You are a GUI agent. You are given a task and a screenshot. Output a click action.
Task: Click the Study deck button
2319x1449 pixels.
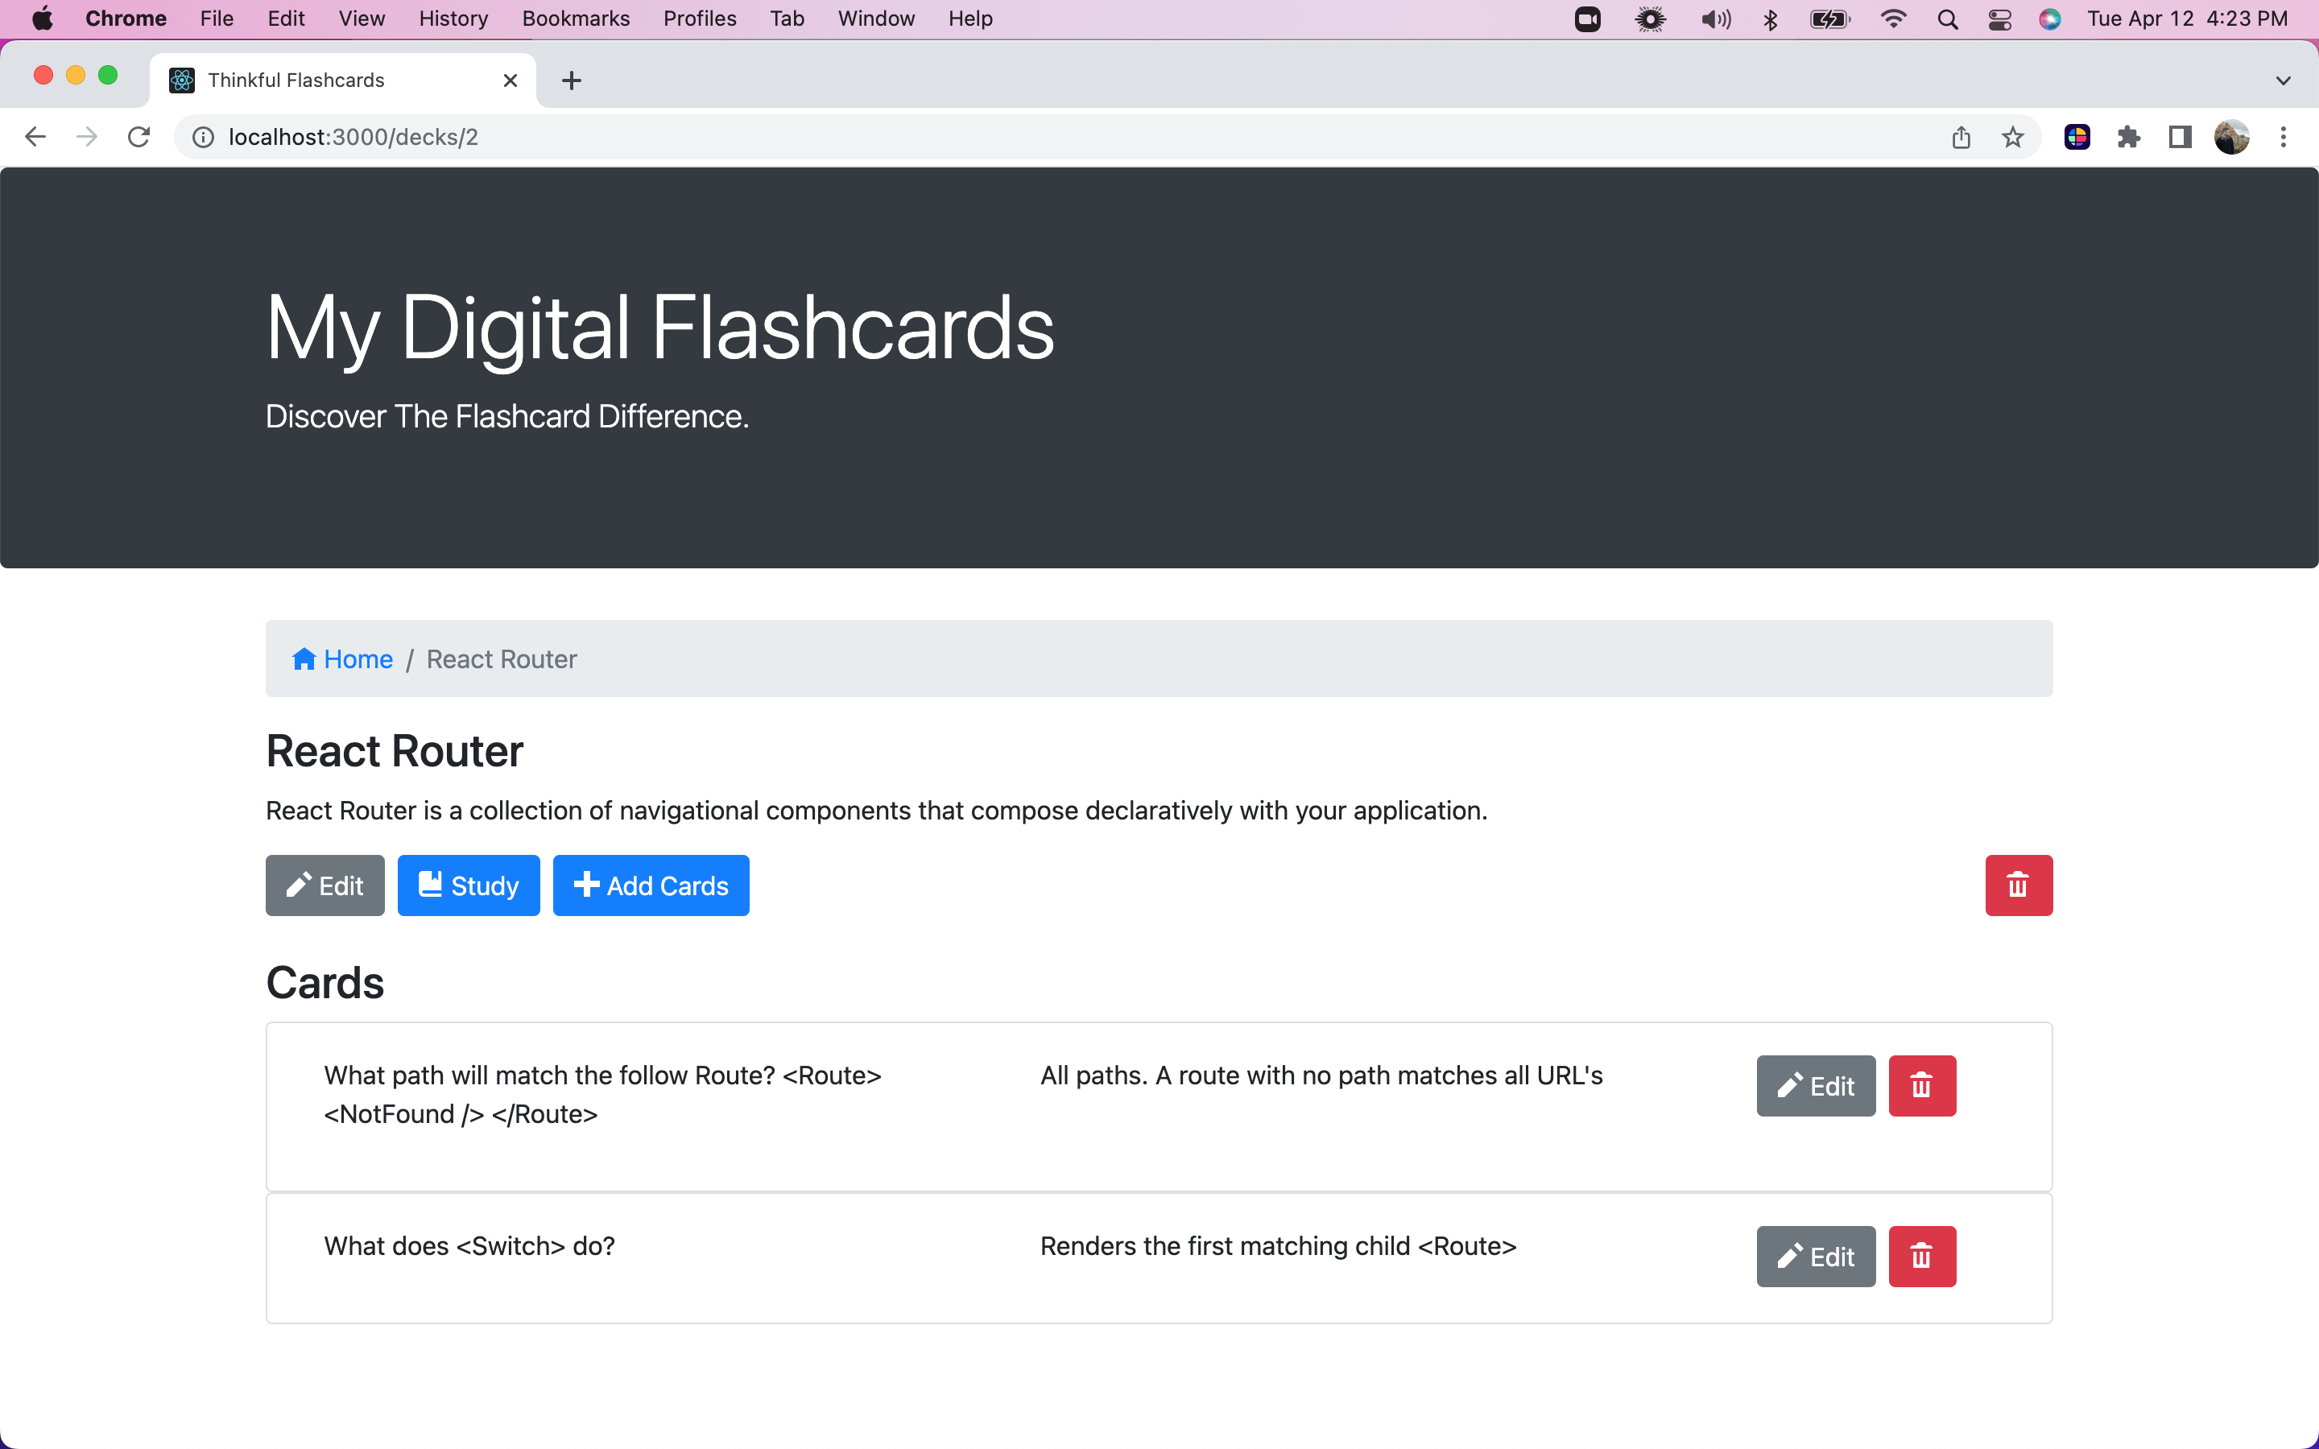[x=469, y=885]
